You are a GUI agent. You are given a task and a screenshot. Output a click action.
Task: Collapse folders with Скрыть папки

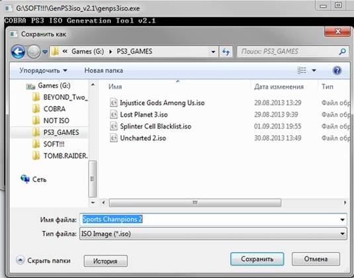click(43, 260)
